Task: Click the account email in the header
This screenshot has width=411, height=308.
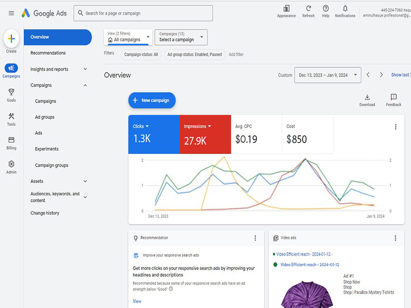Action: (x=387, y=16)
